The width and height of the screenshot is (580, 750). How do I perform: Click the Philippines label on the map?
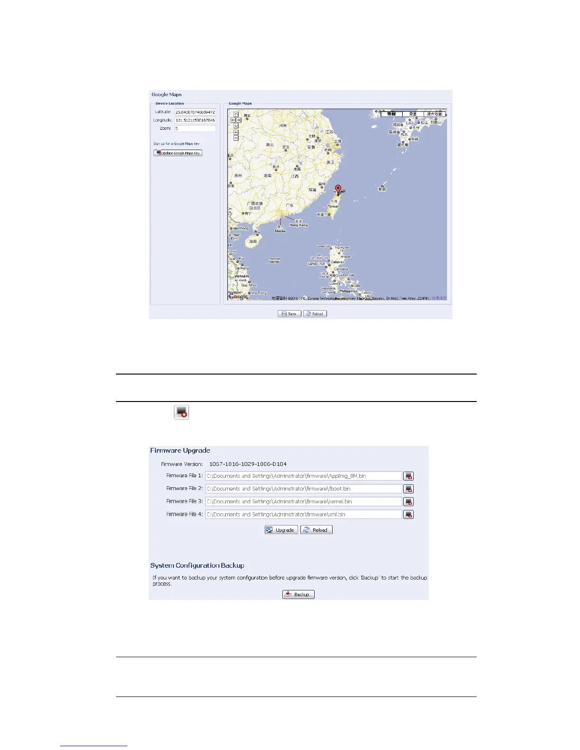tap(348, 291)
